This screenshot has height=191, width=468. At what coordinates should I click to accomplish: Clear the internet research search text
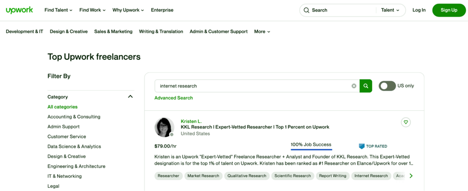tap(354, 86)
